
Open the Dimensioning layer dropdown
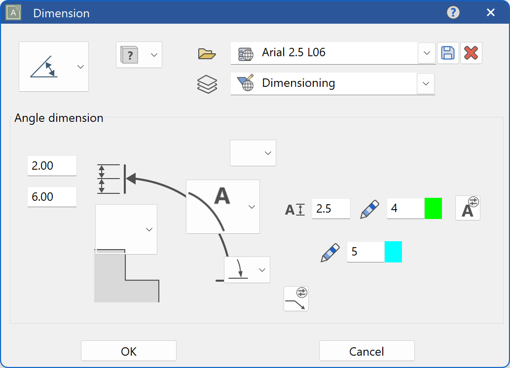click(425, 83)
